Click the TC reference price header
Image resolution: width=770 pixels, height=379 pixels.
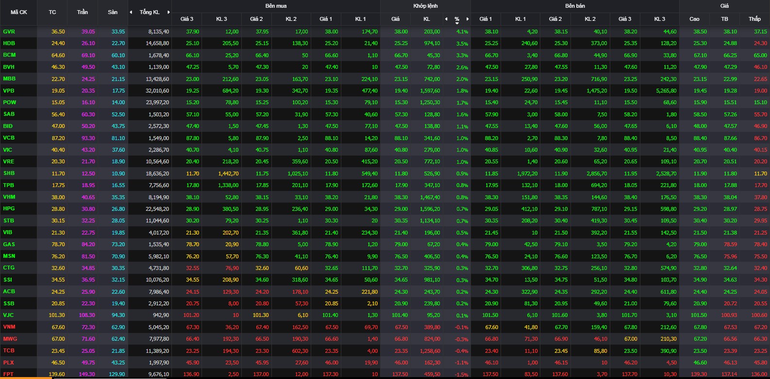[x=52, y=12]
